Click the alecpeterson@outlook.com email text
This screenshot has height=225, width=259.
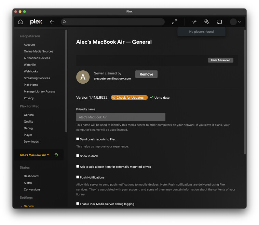[x=112, y=79]
